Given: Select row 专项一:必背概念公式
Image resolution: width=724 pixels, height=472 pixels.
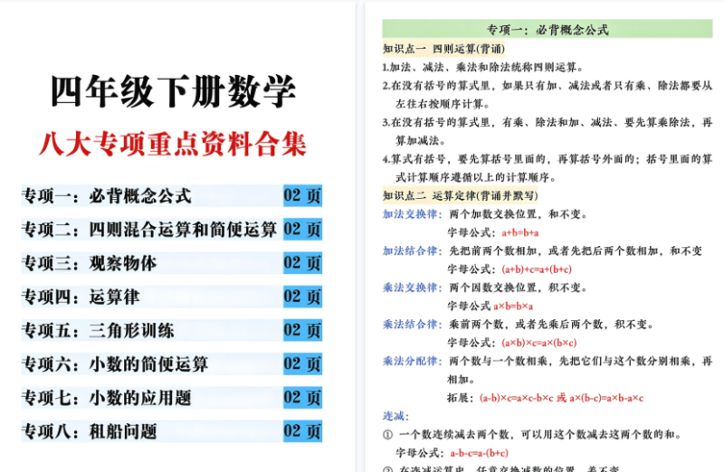Looking at the screenshot, I should (x=172, y=195).
